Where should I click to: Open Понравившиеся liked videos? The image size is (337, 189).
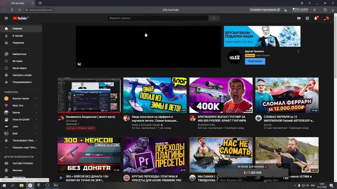21,82
